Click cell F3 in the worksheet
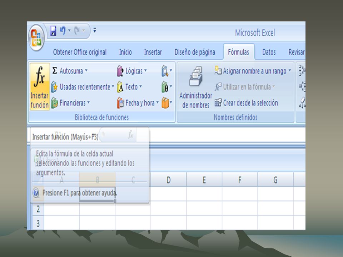 [x=240, y=223]
